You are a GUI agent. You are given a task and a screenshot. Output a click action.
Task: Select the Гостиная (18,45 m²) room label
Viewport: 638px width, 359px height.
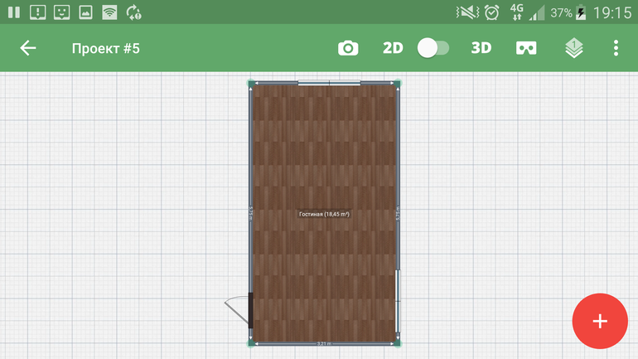pos(324,214)
